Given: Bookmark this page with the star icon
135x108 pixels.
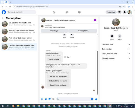Looking at the screenshot, I should [x=124, y=7].
